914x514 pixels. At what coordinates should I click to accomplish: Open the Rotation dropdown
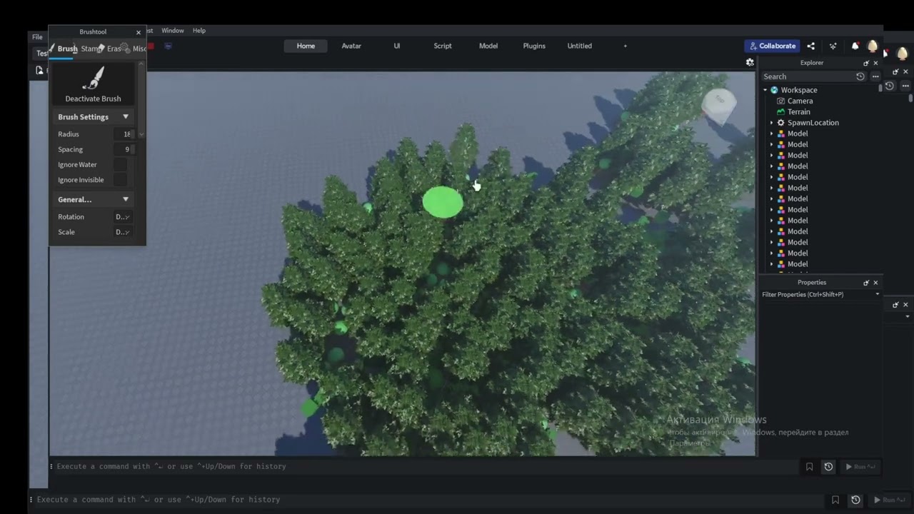122,217
